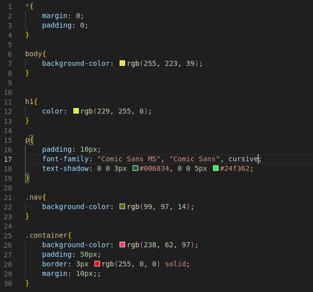Click the font-family property name
Viewport: 313px width, 292px height.
[65, 159]
